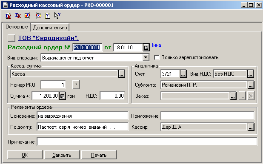Click the OK button

coord(25,155)
